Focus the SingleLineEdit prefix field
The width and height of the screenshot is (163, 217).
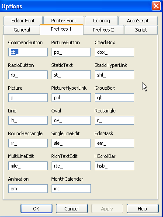[71, 143]
